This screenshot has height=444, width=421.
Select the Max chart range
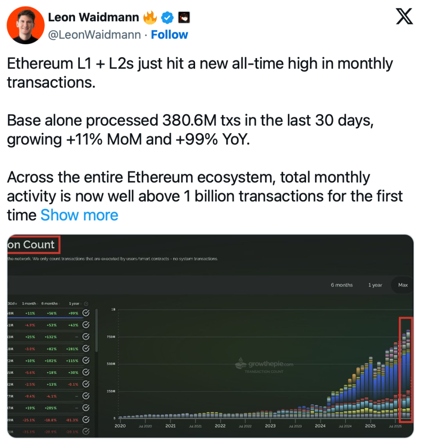coord(403,285)
